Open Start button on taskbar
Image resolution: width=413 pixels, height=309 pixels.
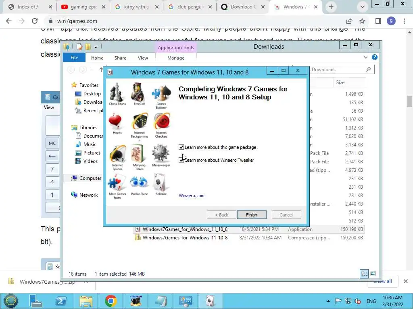point(10,301)
